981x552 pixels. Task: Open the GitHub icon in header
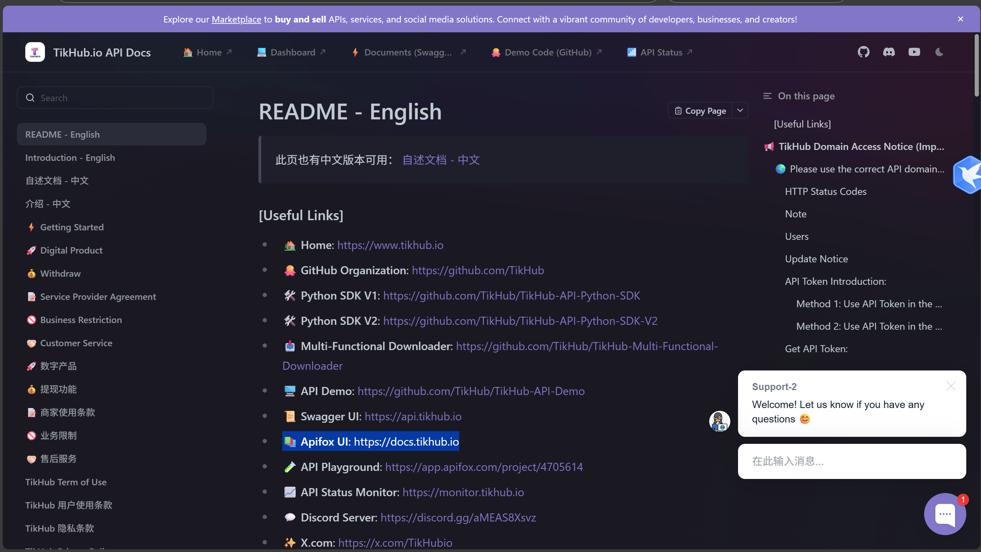point(863,52)
